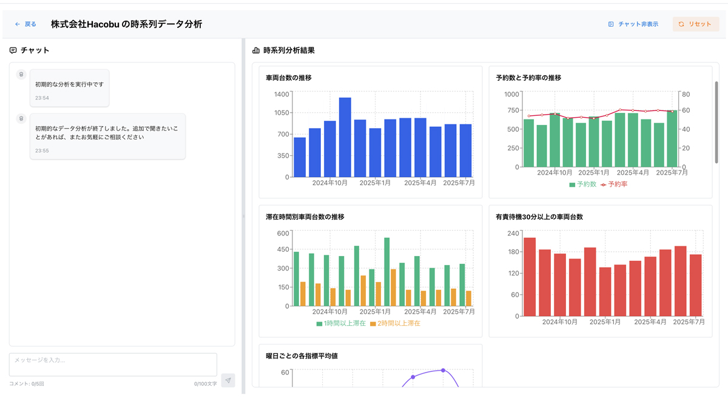The width and height of the screenshot is (728, 398).
Task: Click the chat panel hide icon
Action: click(611, 24)
